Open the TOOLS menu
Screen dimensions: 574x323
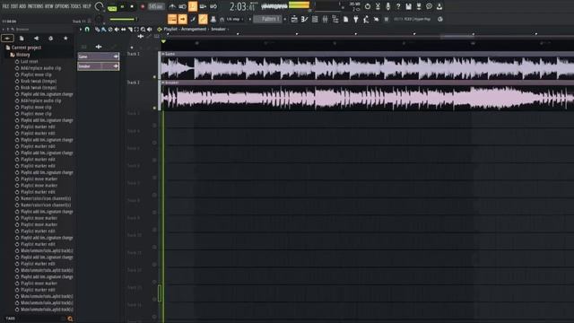pyautogui.click(x=75, y=6)
